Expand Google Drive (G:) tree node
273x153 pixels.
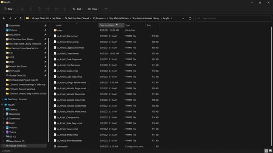[x=4, y=146]
